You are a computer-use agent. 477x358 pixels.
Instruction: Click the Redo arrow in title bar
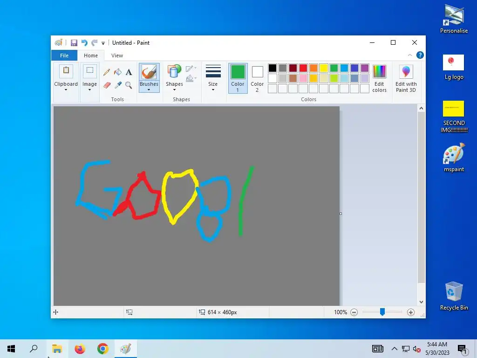pos(95,43)
